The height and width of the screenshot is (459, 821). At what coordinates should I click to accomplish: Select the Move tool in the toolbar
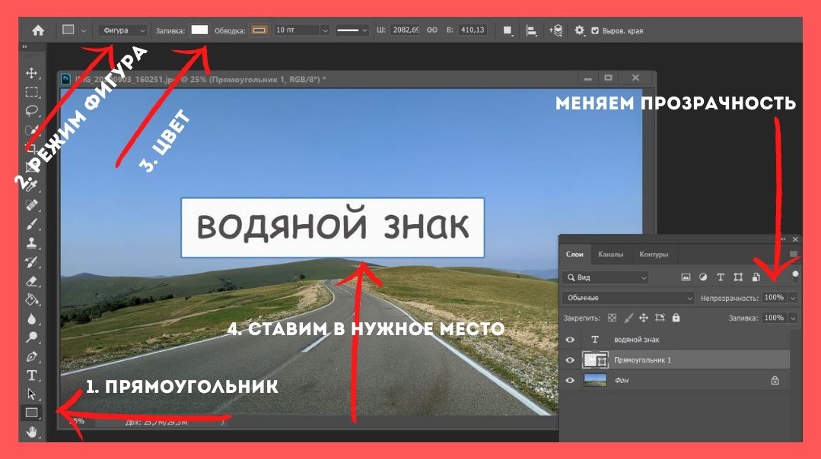32,73
